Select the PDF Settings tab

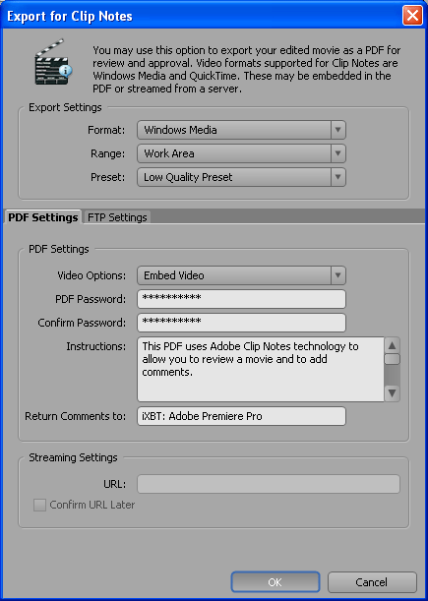pos(43,217)
